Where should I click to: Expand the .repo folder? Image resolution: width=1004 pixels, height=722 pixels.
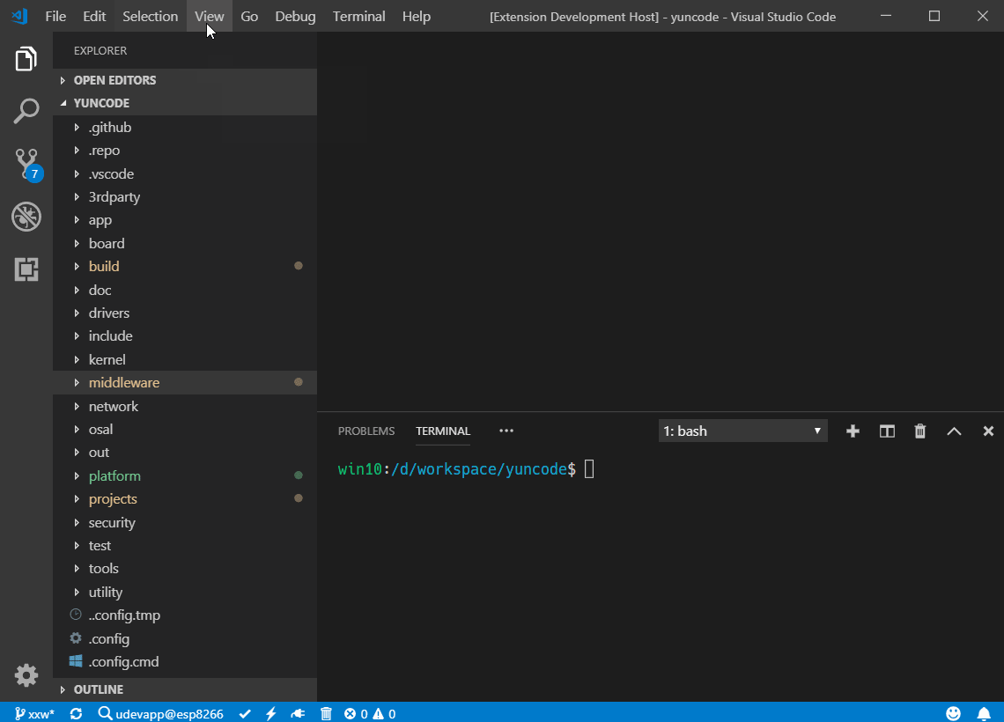click(184, 151)
